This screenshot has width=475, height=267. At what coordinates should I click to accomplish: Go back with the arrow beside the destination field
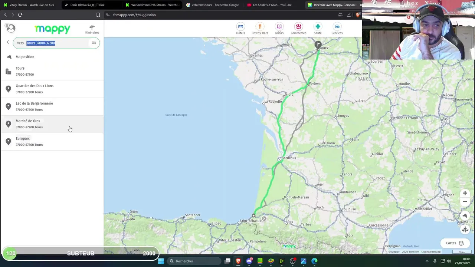[x=8, y=42]
